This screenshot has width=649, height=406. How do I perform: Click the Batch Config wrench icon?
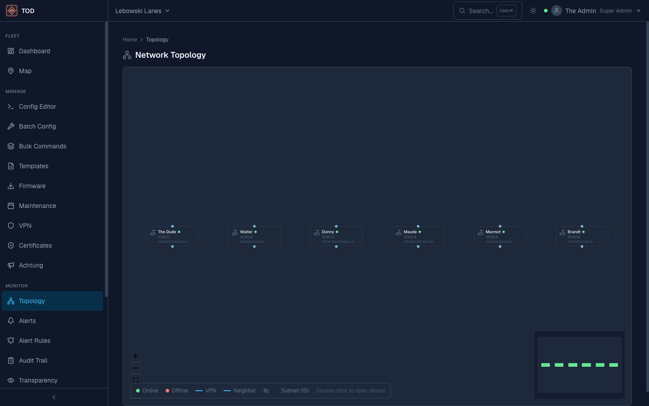pyautogui.click(x=11, y=126)
